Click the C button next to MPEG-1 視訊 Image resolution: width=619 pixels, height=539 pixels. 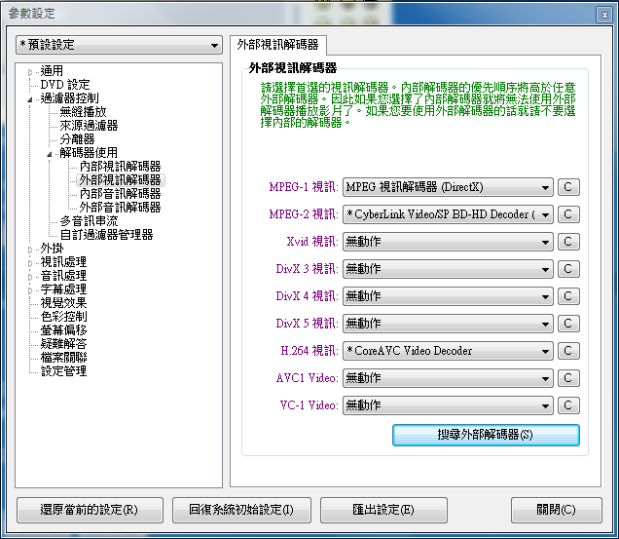click(x=568, y=187)
